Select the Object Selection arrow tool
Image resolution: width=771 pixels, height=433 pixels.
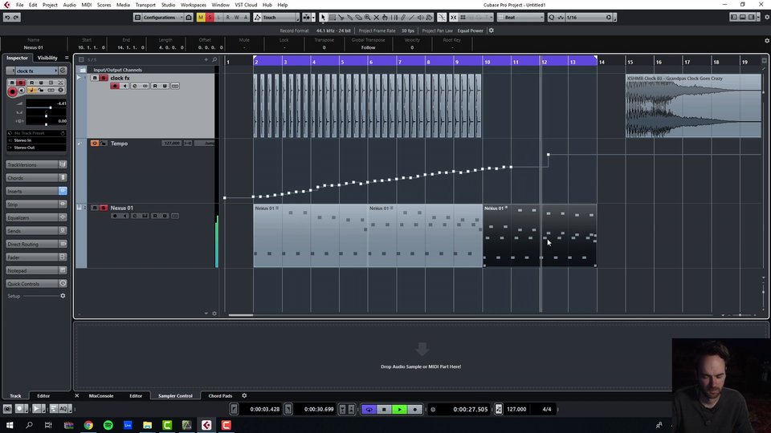point(323,17)
